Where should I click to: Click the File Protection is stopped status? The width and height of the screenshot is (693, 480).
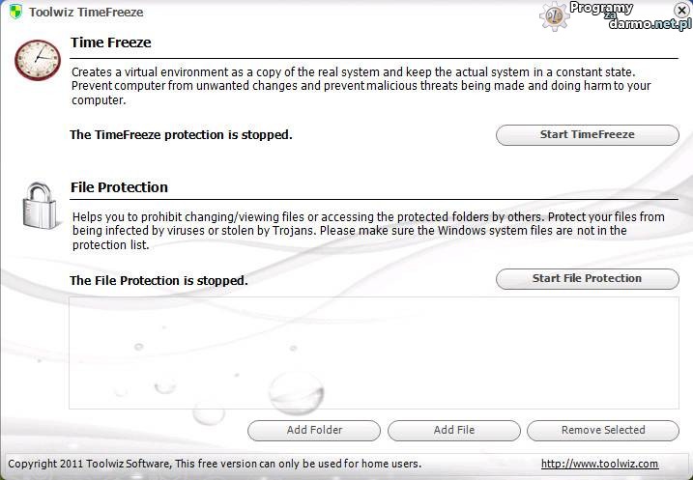[159, 281]
